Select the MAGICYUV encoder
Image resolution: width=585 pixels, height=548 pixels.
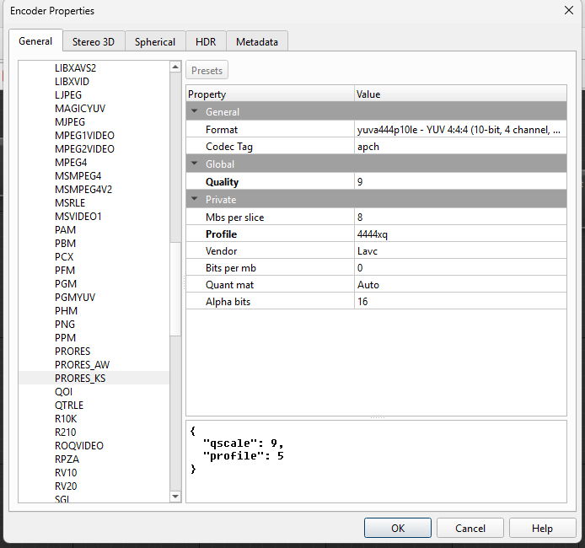tap(80, 108)
